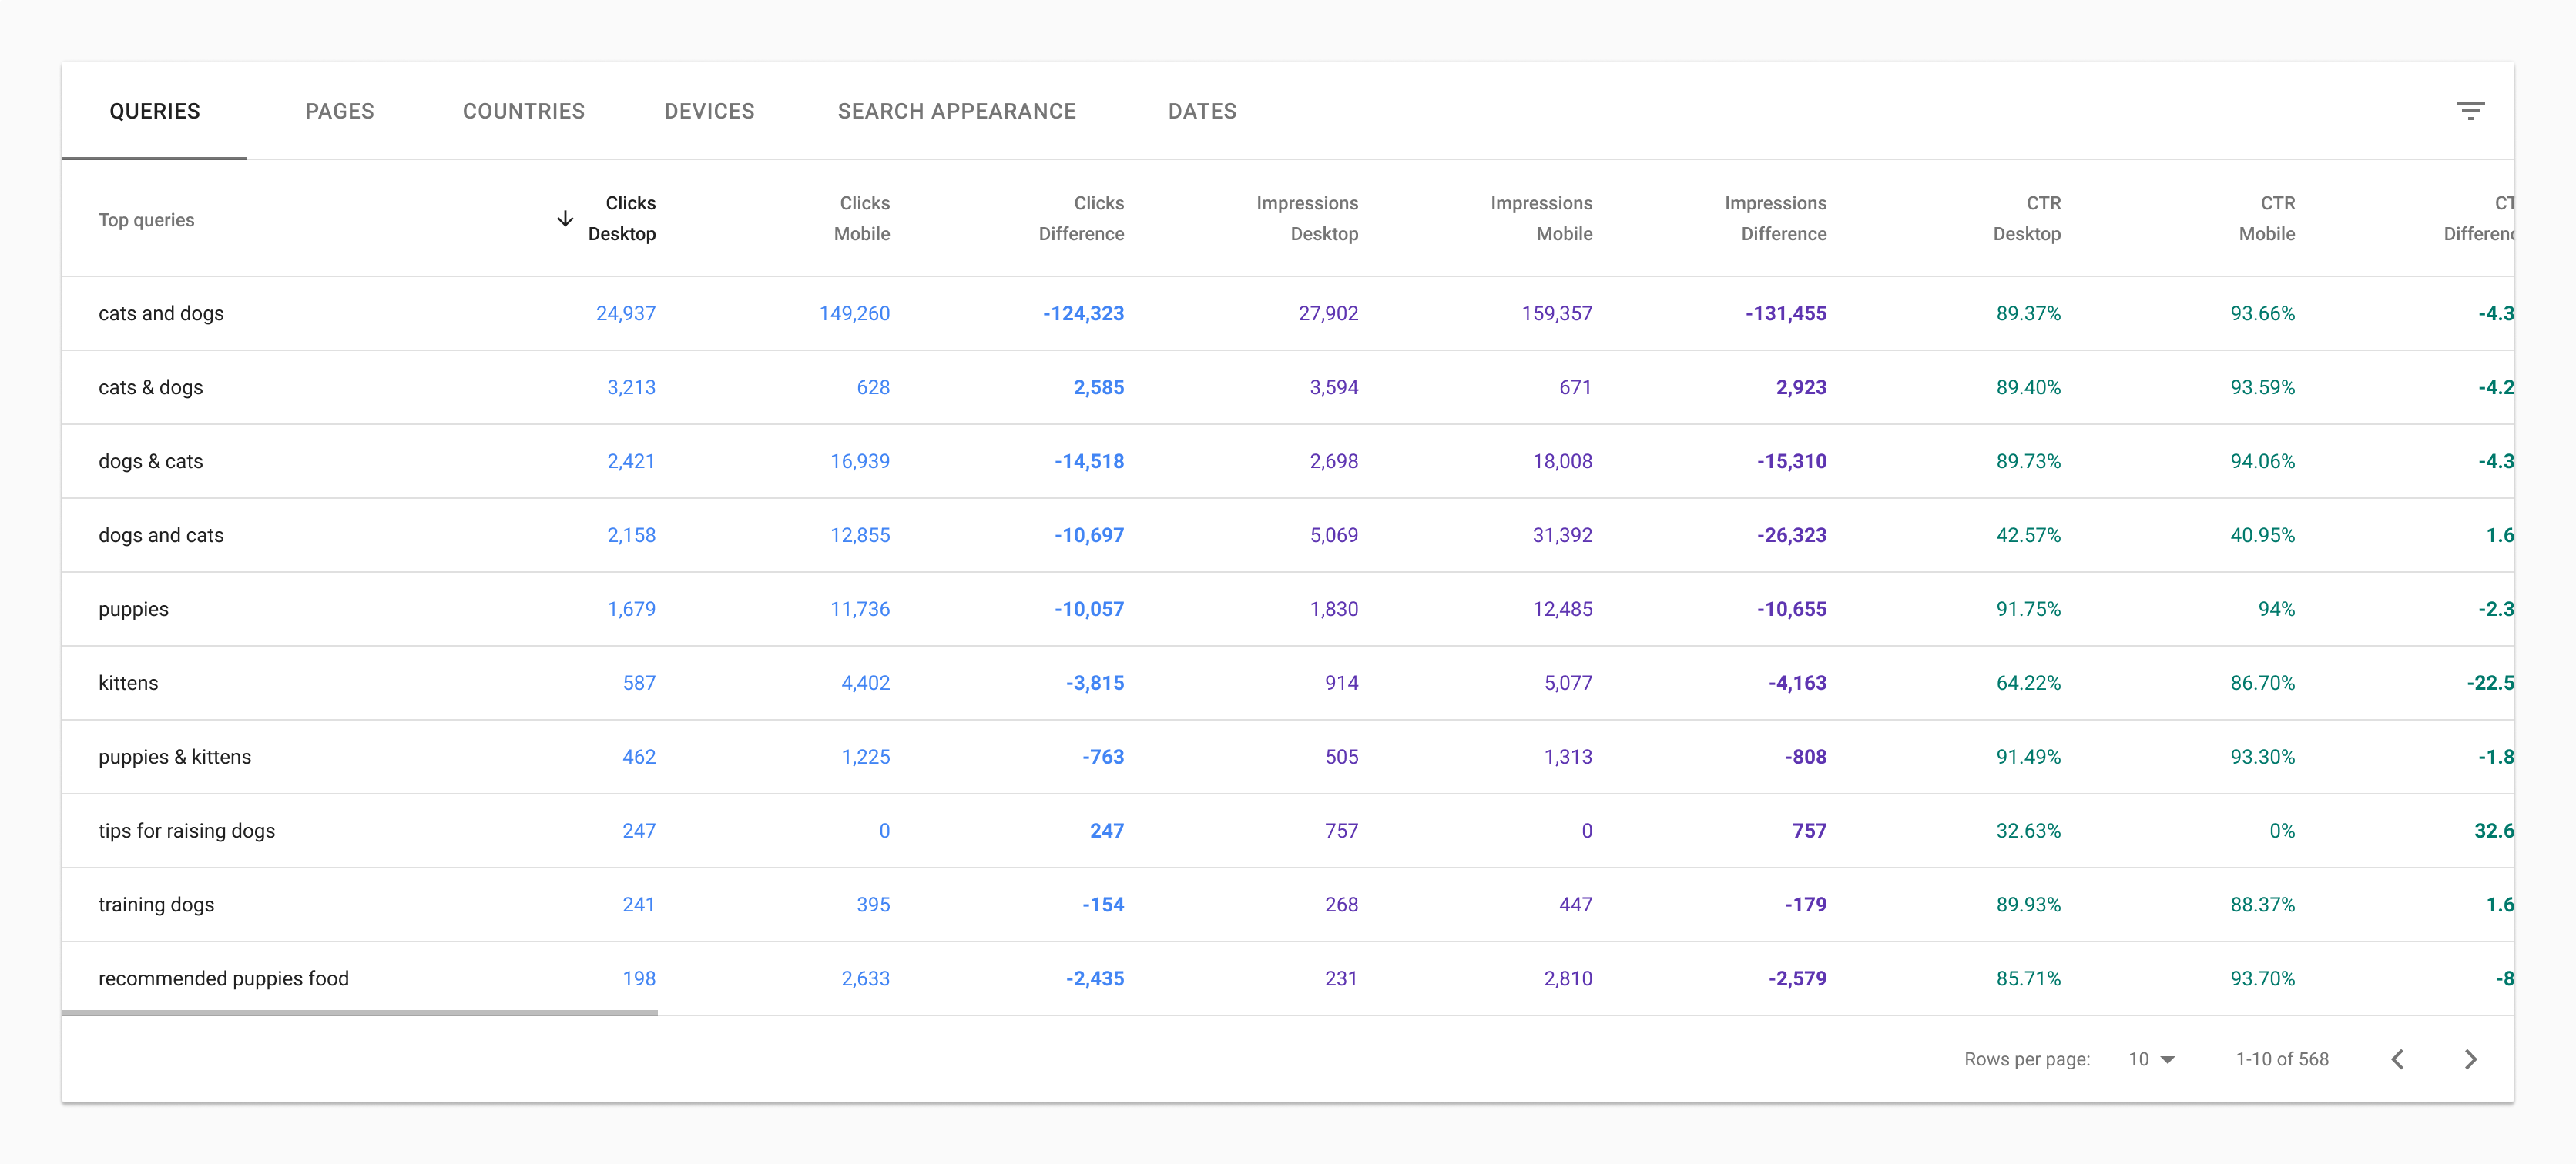Switch to the COUNTRIES tab
Viewport: 2576px width, 1164px height.
pyautogui.click(x=522, y=112)
